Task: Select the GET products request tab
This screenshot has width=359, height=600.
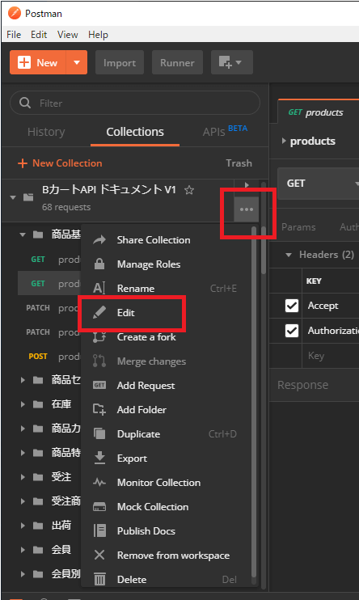Action: point(318,112)
